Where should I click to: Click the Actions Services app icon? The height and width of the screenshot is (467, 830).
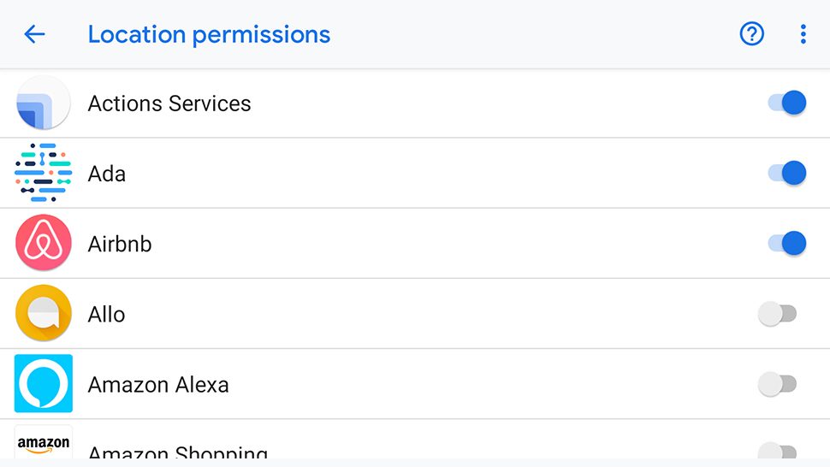(x=44, y=103)
